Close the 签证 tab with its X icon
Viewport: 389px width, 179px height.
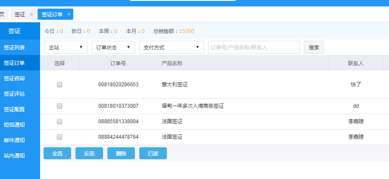(31, 14)
